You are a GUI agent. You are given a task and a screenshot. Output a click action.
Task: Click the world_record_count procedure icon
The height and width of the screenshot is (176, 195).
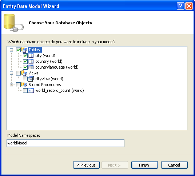tap(31, 90)
